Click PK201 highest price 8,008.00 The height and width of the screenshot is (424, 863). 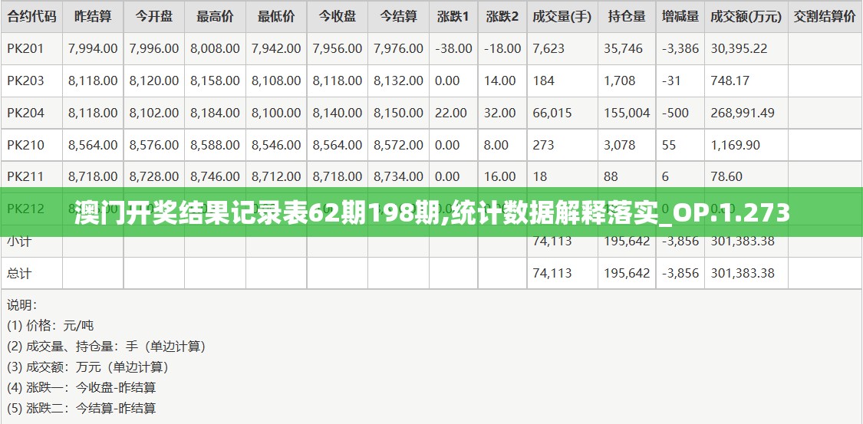tap(216, 48)
